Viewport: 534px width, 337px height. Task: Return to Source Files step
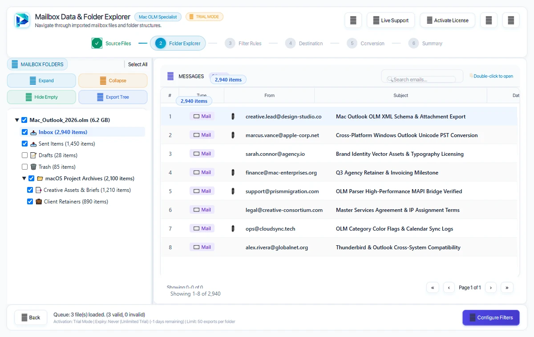[111, 43]
